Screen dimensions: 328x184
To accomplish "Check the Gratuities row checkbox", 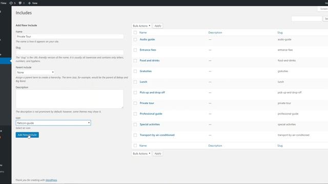I will coord(135,72).
